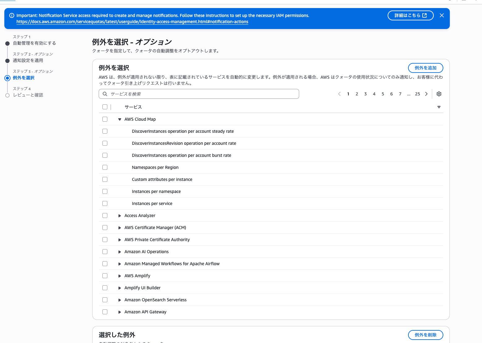The width and height of the screenshot is (482, 343).
Task: Check the Amplify UI Builder checkbox
Action: 105,288
